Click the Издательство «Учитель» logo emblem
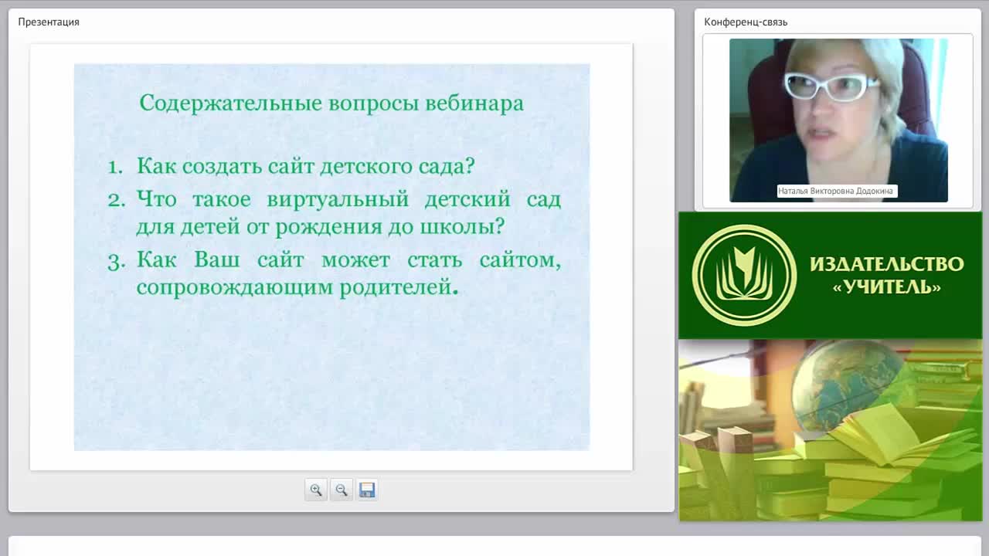Viewport: 989px width, 556px height. (x=744, y=275)
